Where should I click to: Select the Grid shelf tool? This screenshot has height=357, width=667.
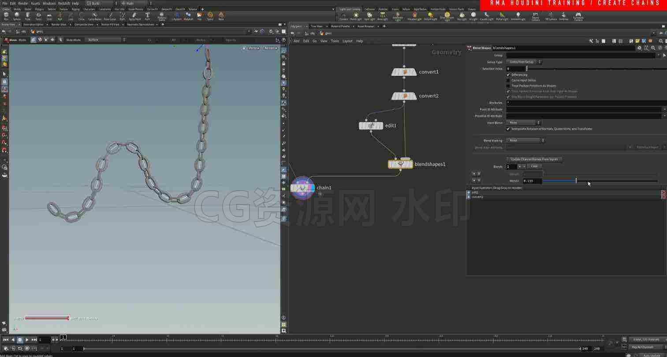pyautogui.click(x=49, y=16)
